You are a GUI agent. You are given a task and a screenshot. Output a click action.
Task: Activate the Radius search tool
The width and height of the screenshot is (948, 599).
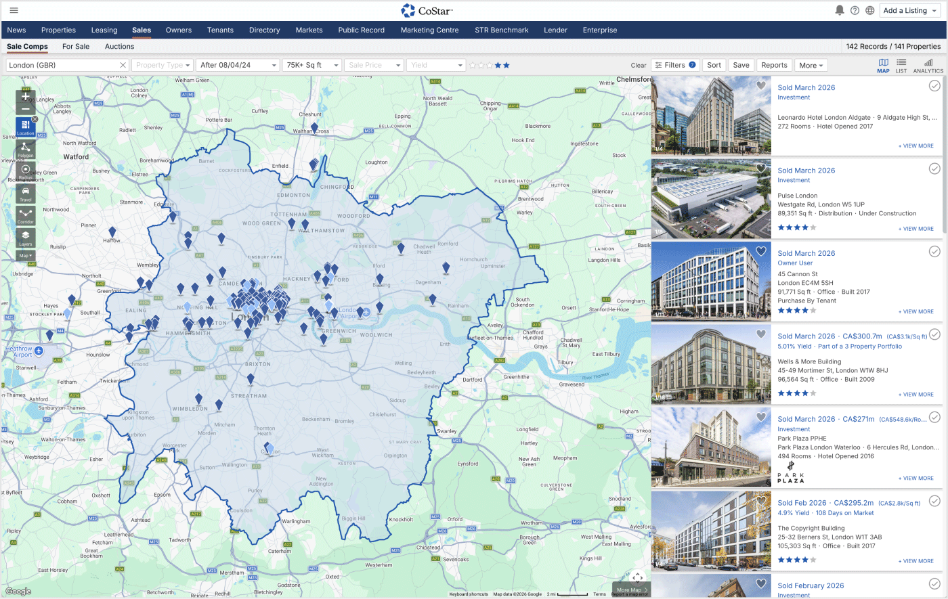click(x=26, y=171)
